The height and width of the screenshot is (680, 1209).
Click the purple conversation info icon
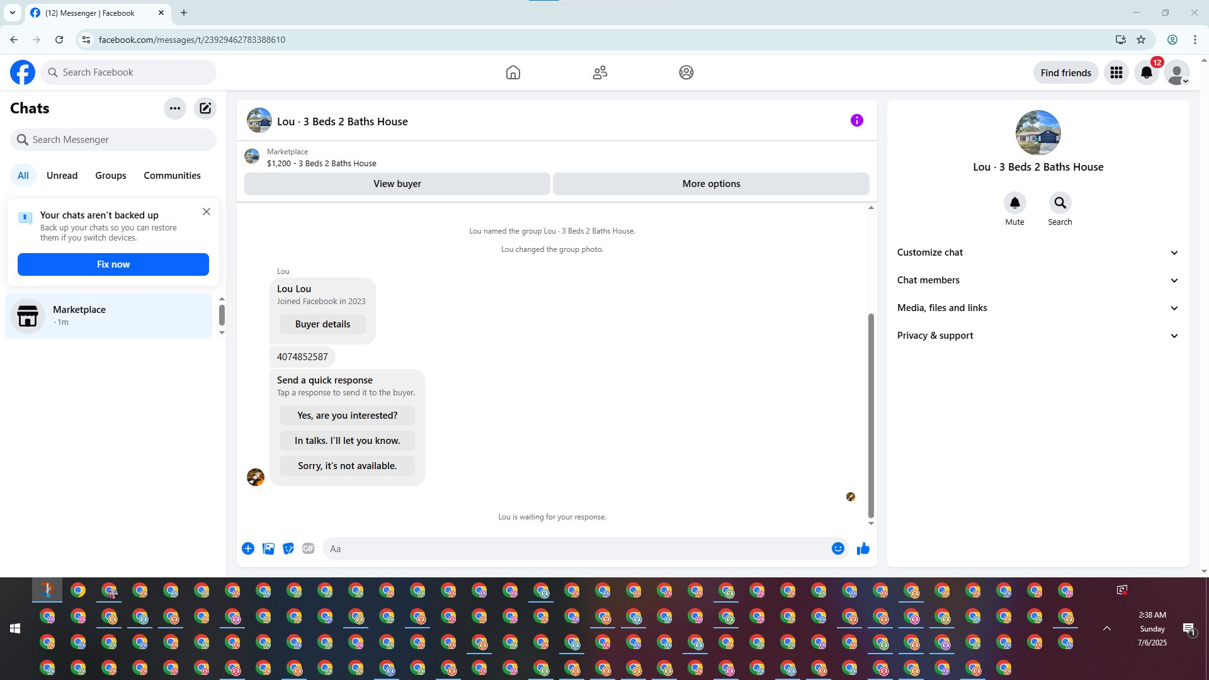tap(856, 120)
